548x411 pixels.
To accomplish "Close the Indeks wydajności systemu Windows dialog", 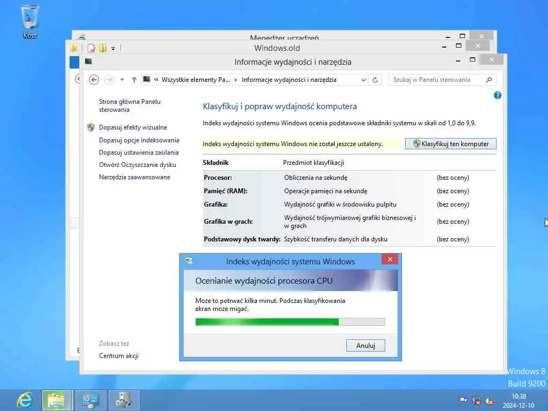I will pyautogui.click(x=390, y=259).
